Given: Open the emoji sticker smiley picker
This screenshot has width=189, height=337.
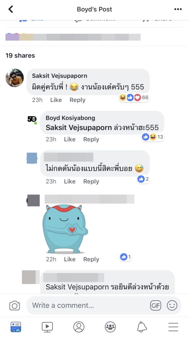Looking at the screenshot, I should (x=172, y=305).
